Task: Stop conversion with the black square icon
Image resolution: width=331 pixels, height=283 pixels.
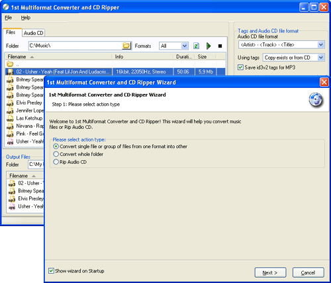Action: point(220,46)
